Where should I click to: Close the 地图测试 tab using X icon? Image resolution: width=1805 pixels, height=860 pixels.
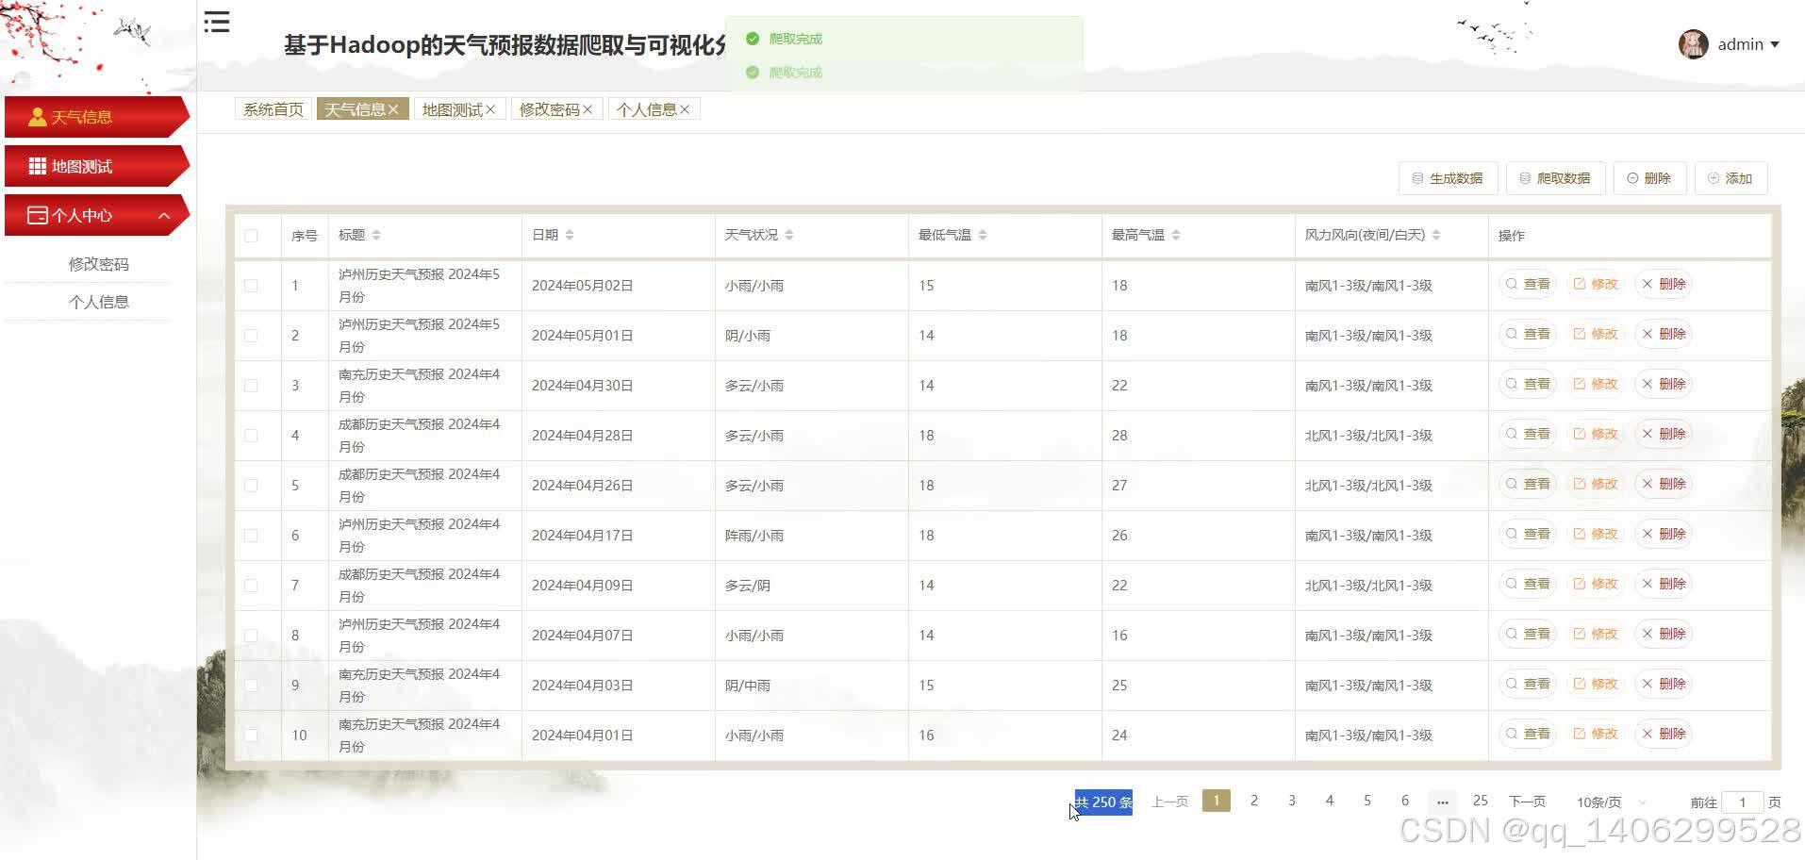(490, 110)
